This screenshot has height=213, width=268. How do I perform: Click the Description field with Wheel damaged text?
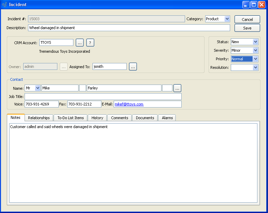pos(129,28)
